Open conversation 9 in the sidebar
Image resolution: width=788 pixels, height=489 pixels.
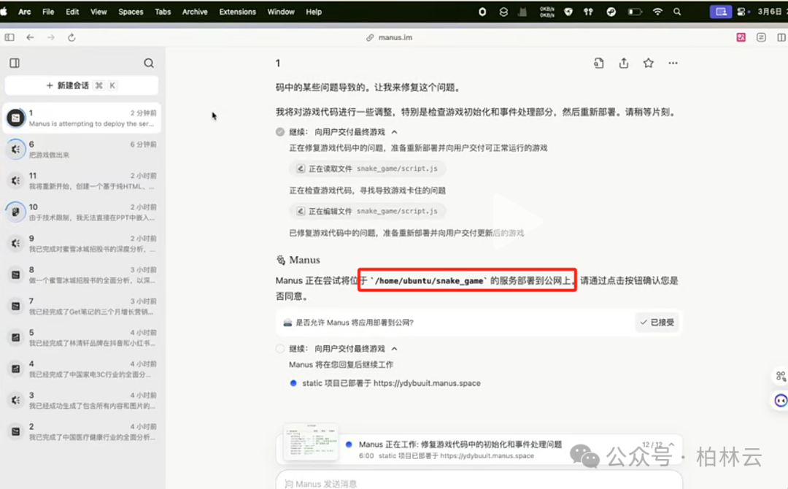click(x=82, y=243)
